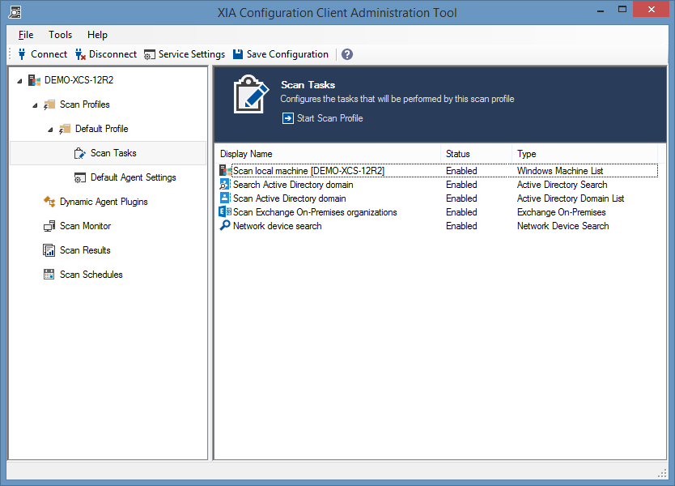Open Default Agent Settings in the tree
The width and height of the screenshot is (675, 486).
(134, 177)
